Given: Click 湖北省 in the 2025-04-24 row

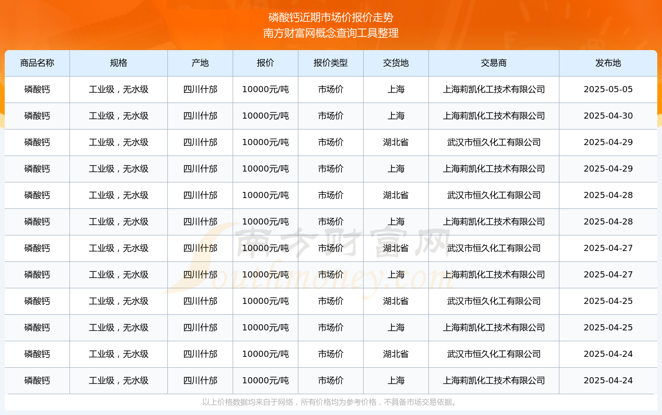Looking at the screenshot, I should click(396, 354).
